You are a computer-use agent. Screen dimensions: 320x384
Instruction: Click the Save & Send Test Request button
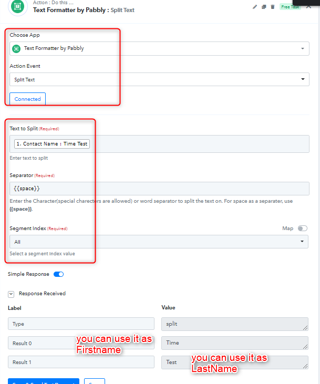pos(44,381)
